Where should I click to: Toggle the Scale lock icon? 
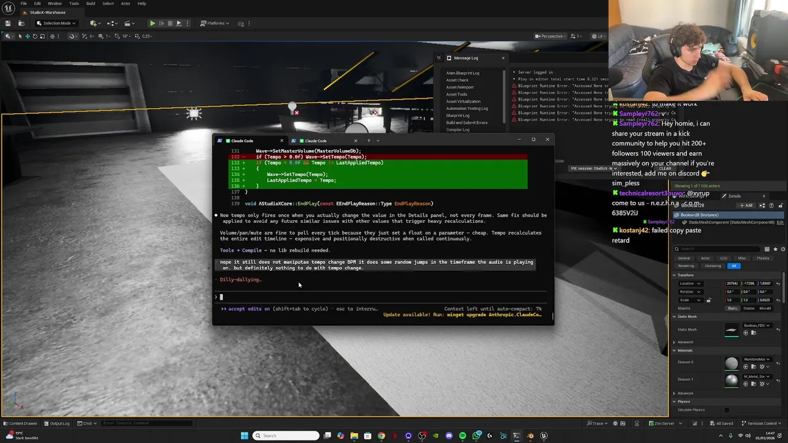click(709, 300)
